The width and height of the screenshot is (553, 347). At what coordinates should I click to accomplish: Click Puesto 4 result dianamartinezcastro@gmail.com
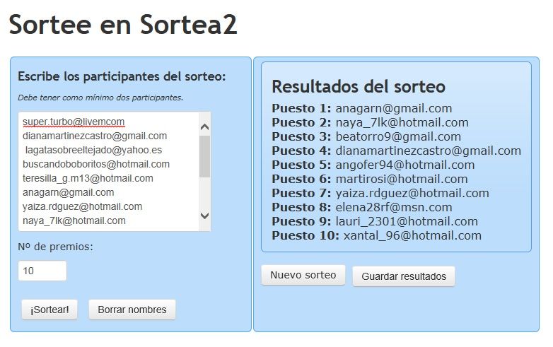(x=428, y=151)
